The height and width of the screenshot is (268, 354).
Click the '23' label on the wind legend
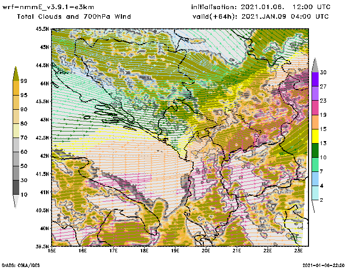click(x=323, y=101)
